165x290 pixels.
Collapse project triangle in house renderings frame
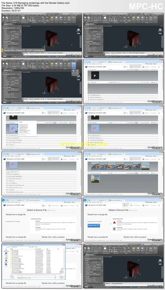click(x=88, y=173)
